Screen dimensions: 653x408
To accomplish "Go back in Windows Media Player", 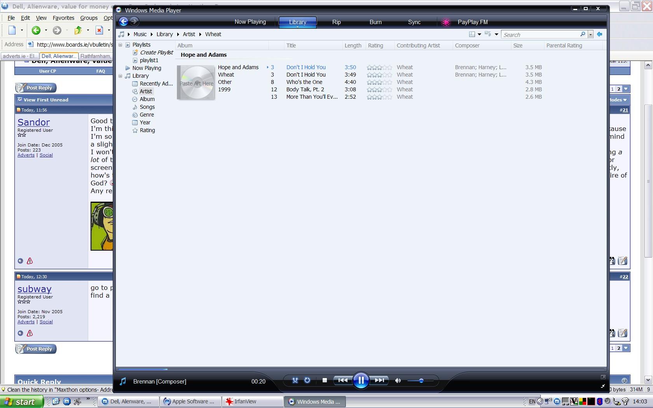I will [x=123, y=22].
